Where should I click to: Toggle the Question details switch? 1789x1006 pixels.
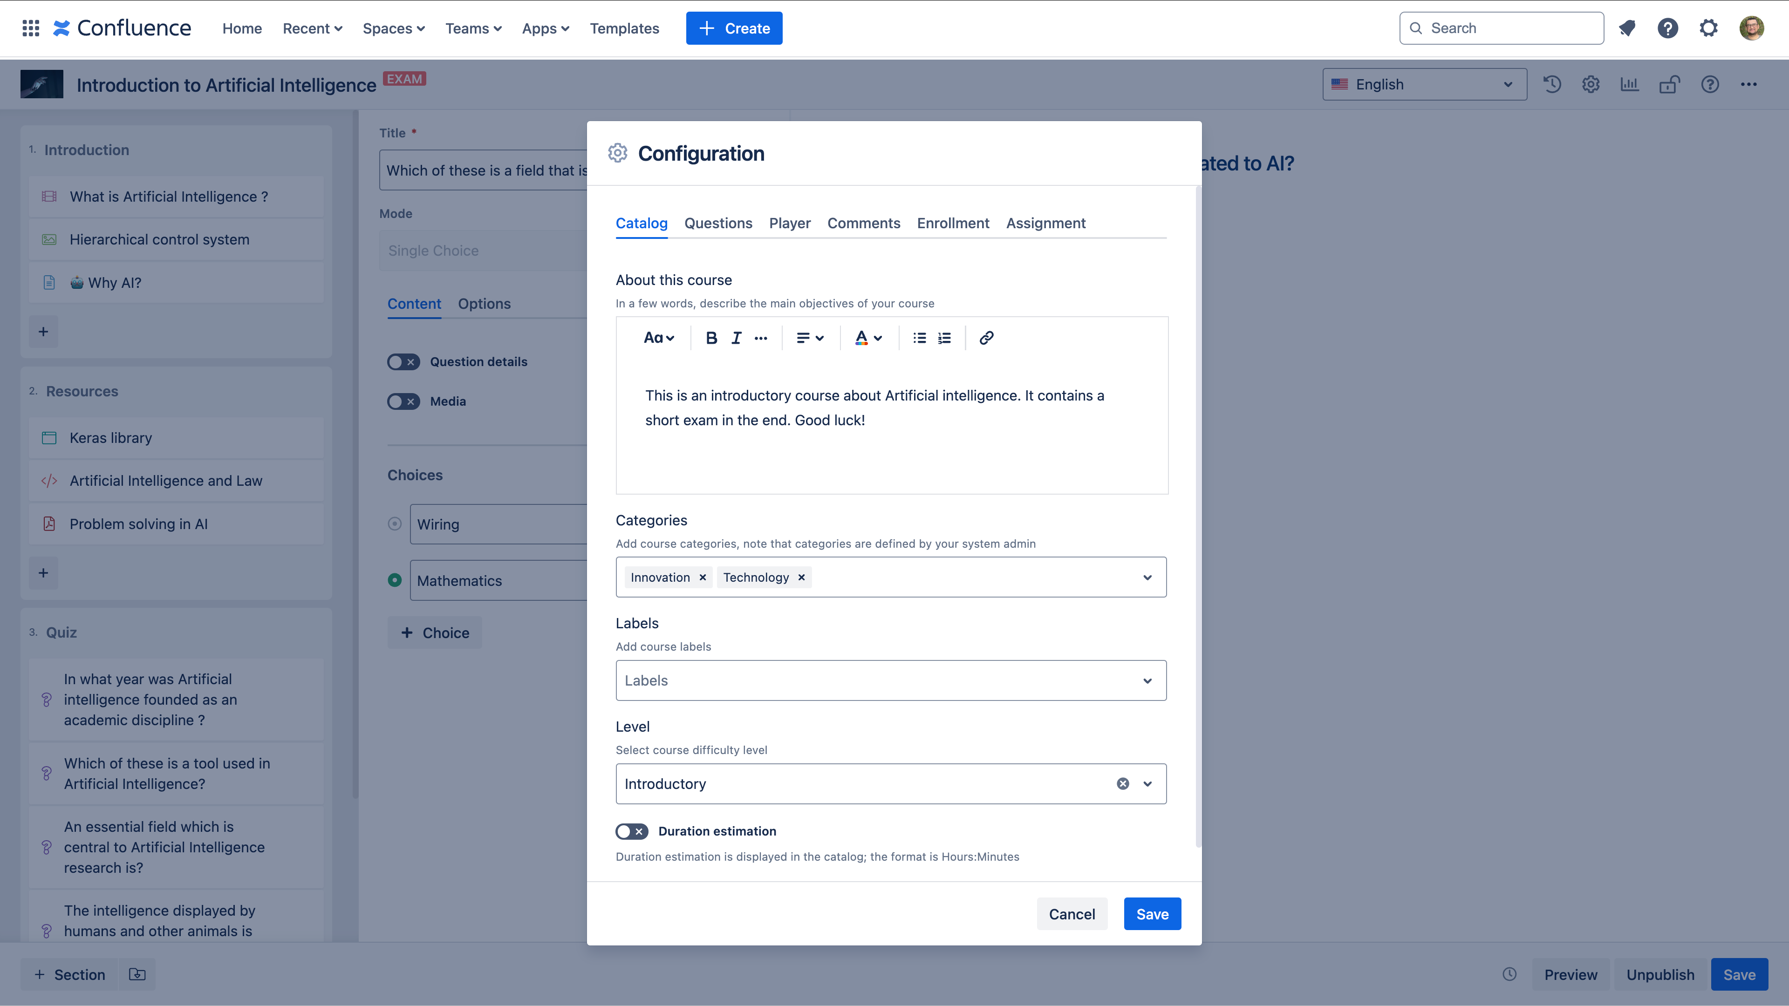(403, 362)
